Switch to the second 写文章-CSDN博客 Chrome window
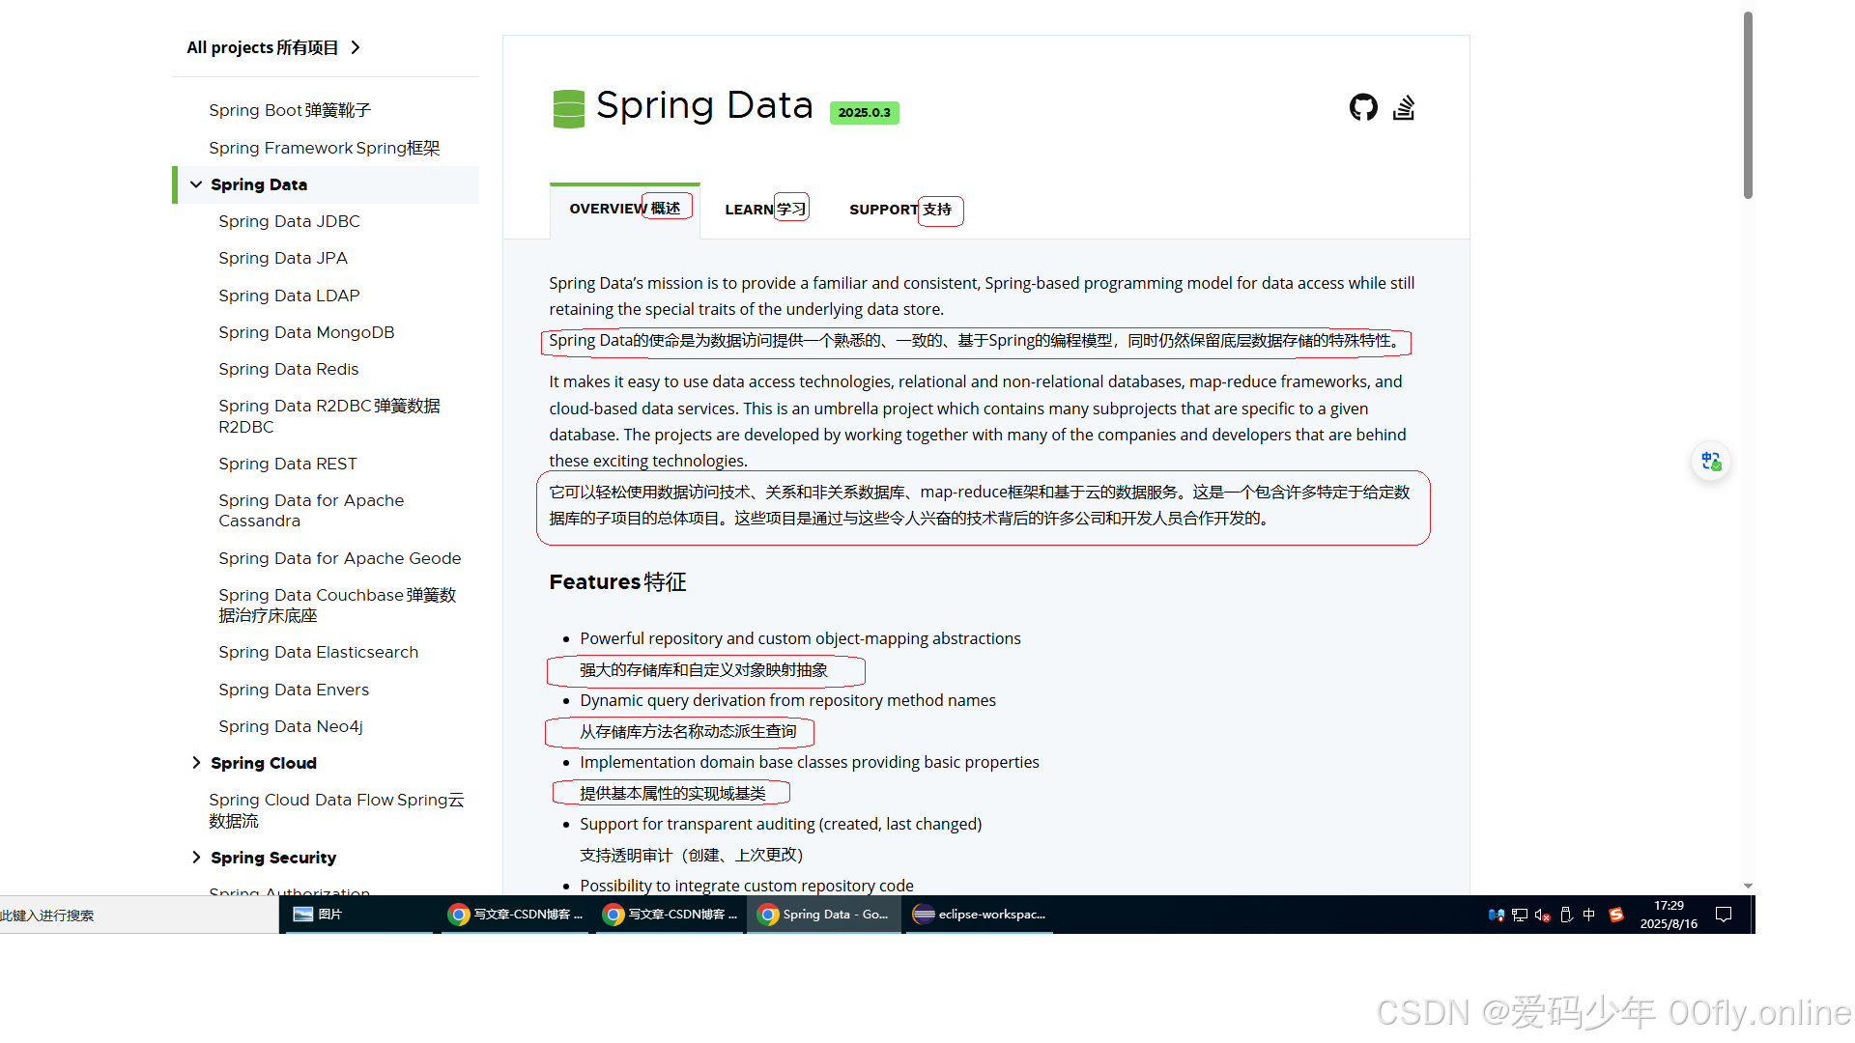 (670, 914)
